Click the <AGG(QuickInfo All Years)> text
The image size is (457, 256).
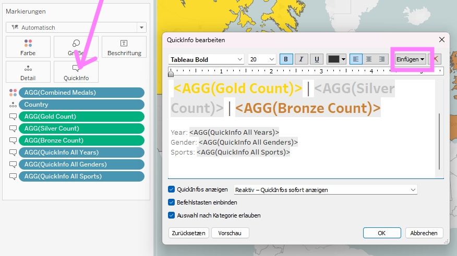pos(234,133)
